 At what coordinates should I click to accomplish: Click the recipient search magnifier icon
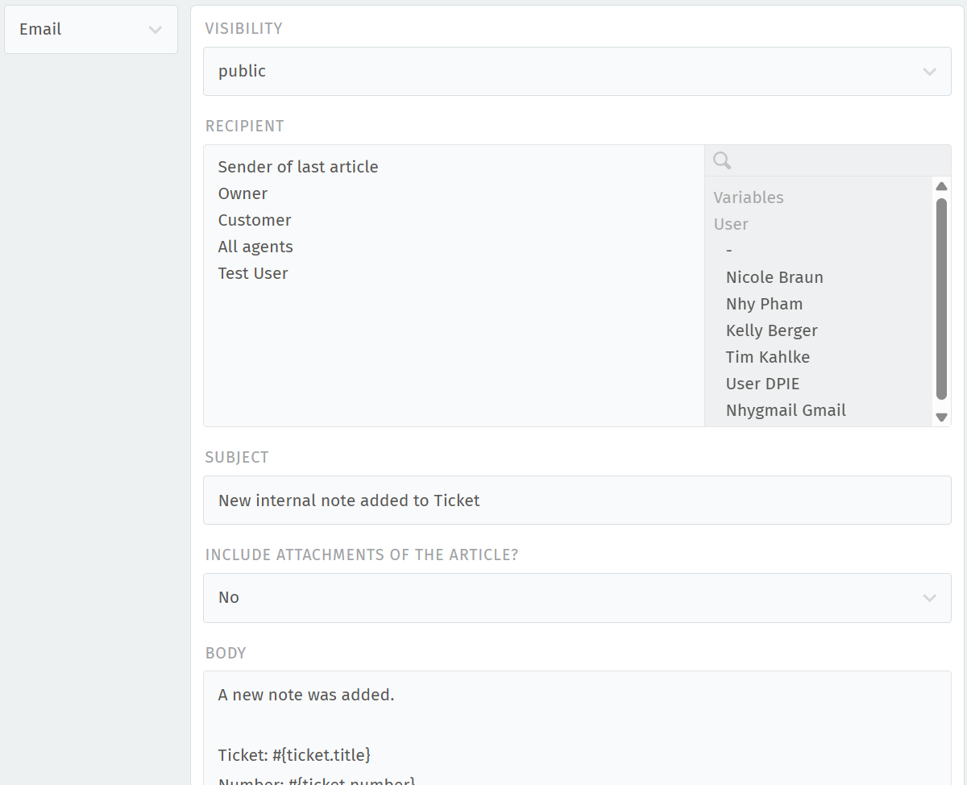(722, 161)
